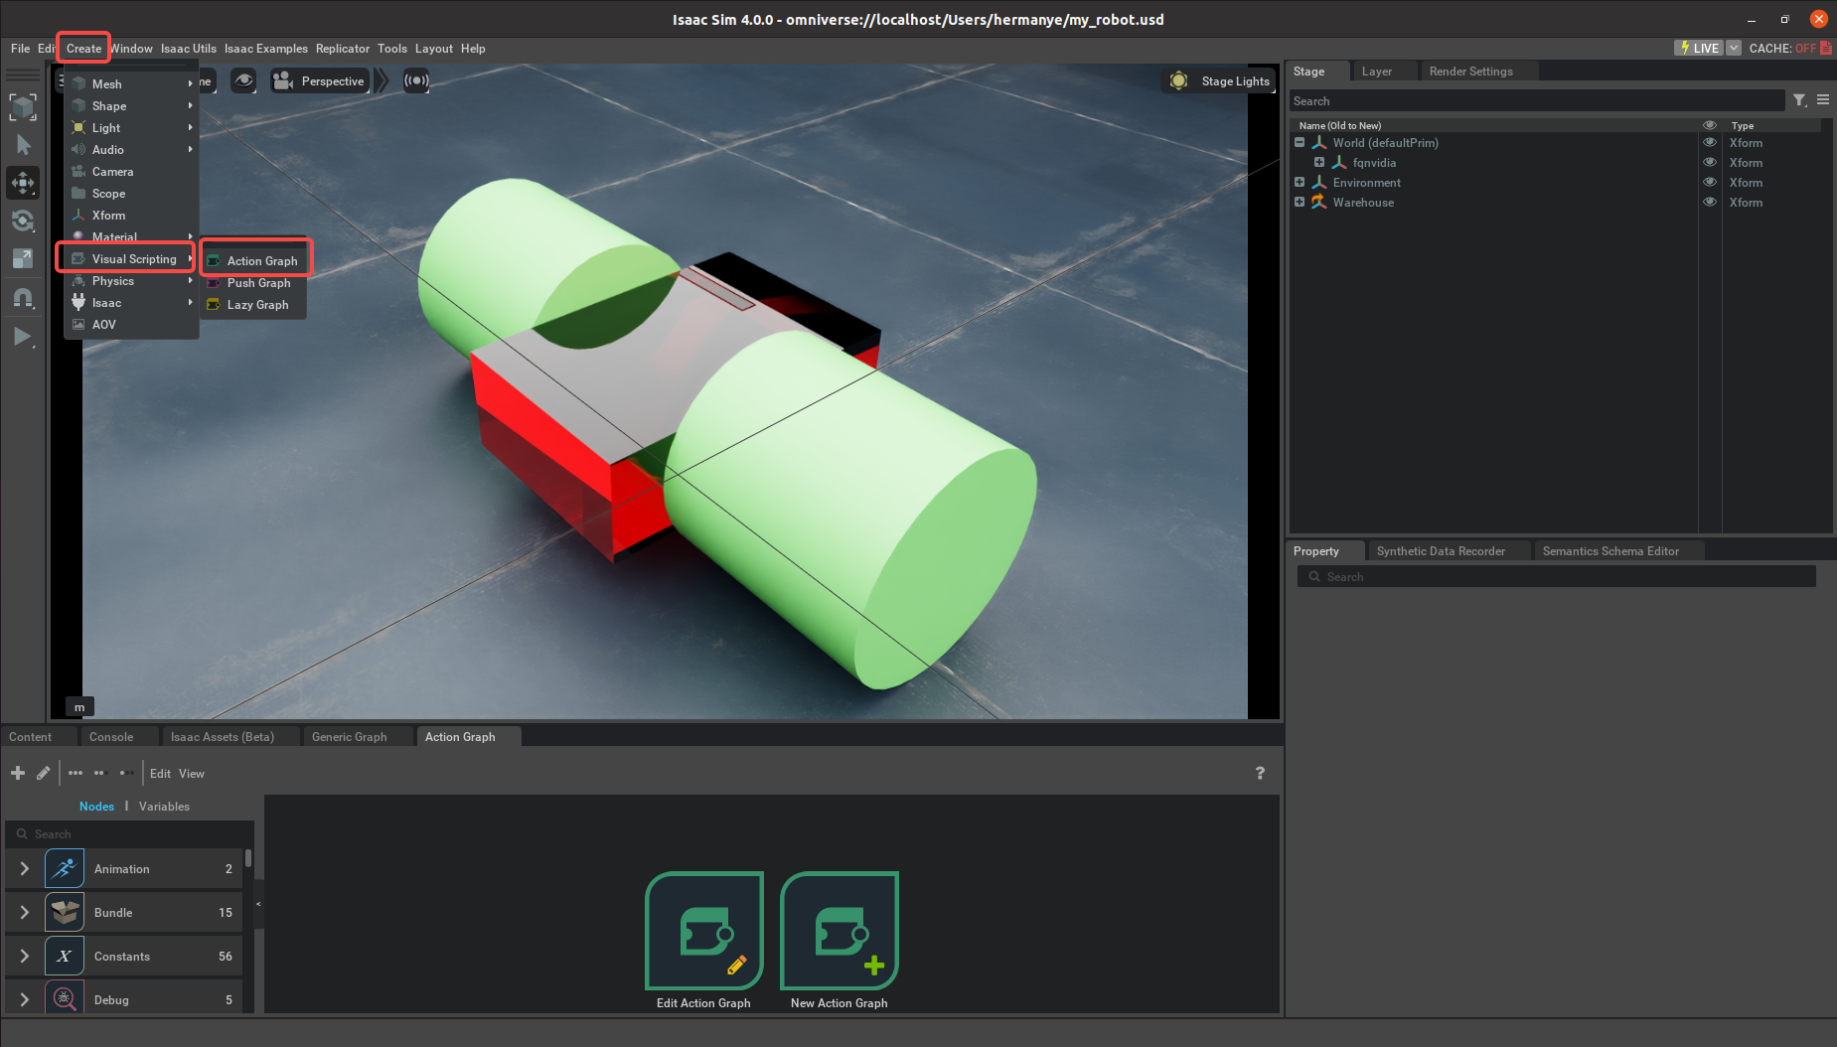Open the Physics submenu in Create
The width and height of the screenshot is (1837, 1047).
coord(132,281)
